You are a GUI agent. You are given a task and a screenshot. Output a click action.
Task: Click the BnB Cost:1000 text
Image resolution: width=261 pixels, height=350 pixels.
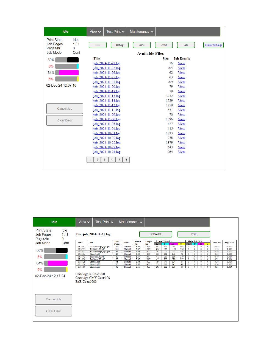pyautogui.click(x=86, y=282)
